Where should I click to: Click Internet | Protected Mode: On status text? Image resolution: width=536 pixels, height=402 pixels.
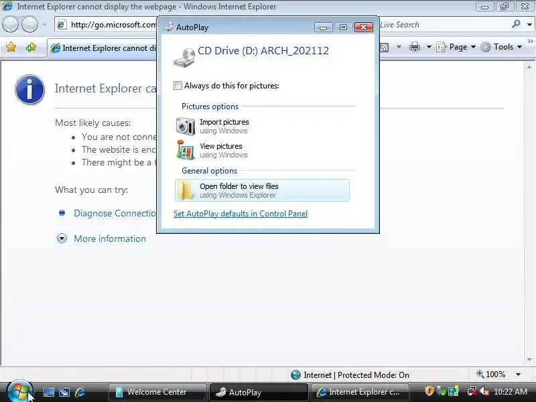tap(356, 375)
